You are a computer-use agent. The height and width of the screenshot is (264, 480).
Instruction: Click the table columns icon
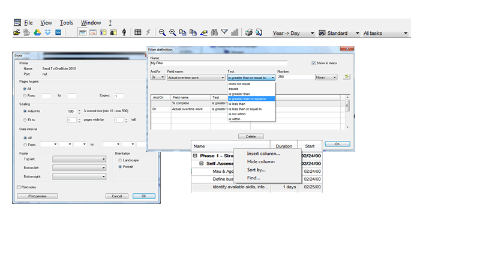[138, 32]
